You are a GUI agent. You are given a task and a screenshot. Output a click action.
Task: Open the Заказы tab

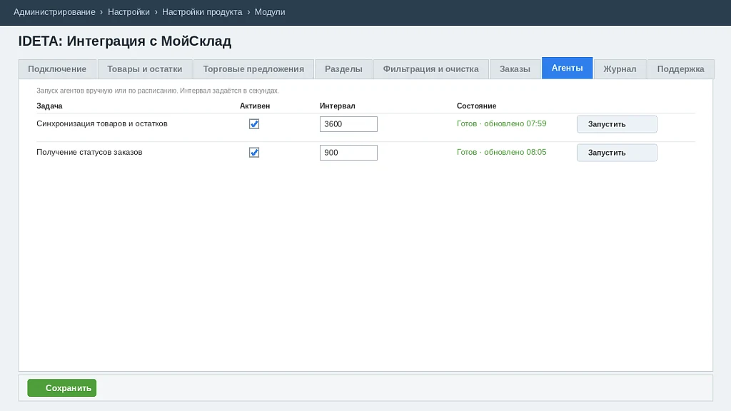515,69
